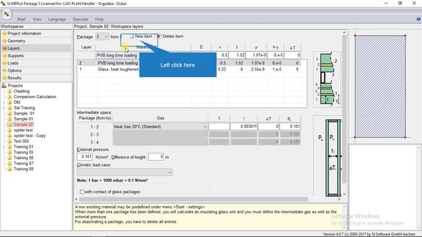Click the Layer column header

(86, 47)
